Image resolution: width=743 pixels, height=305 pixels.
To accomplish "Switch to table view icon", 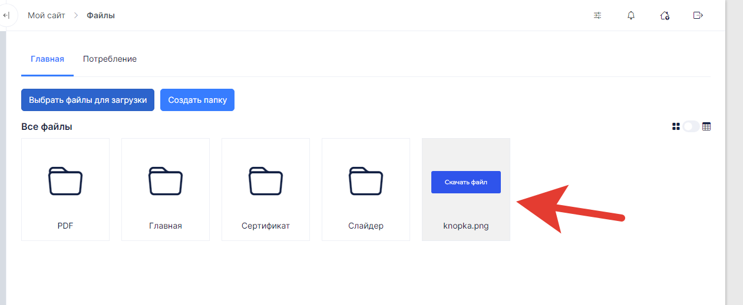I will tap(706, 126).
